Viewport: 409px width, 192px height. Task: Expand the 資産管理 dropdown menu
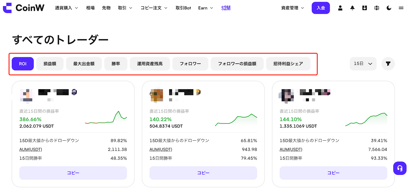[292, 8]
